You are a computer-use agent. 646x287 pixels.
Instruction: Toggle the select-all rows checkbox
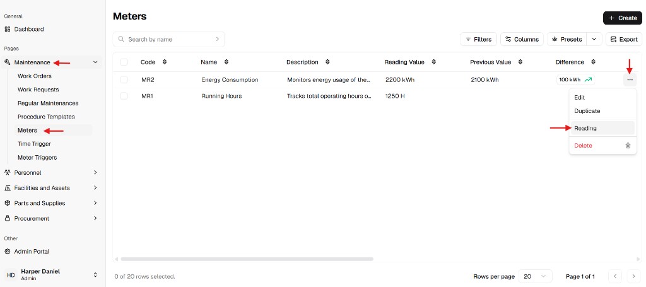[x=124, y=62]
